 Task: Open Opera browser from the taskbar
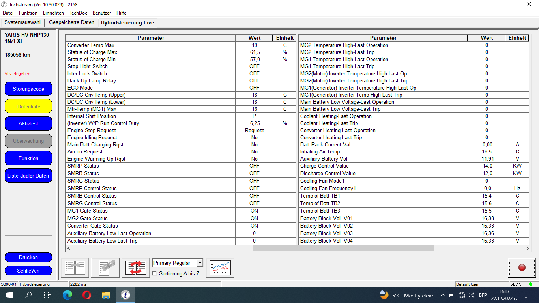(87, 295)
